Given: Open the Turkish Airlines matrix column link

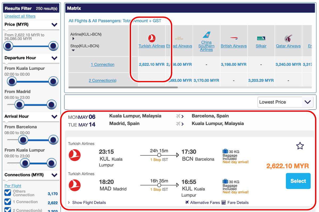Looking at the screenshot, I should [152, 46].
